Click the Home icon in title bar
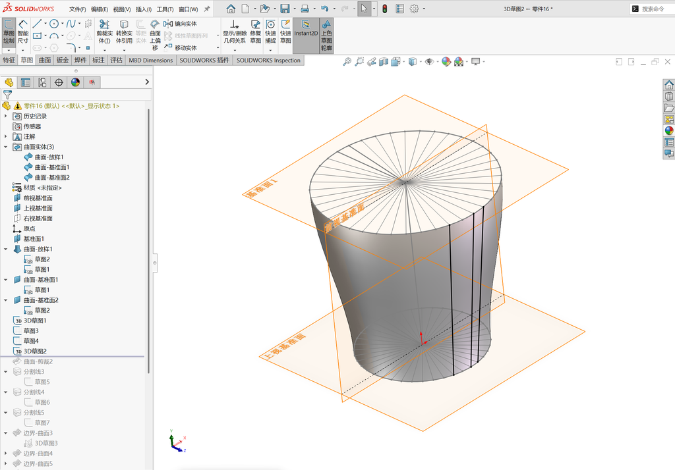This screenshot has width=675, height=470. (231, 9)
